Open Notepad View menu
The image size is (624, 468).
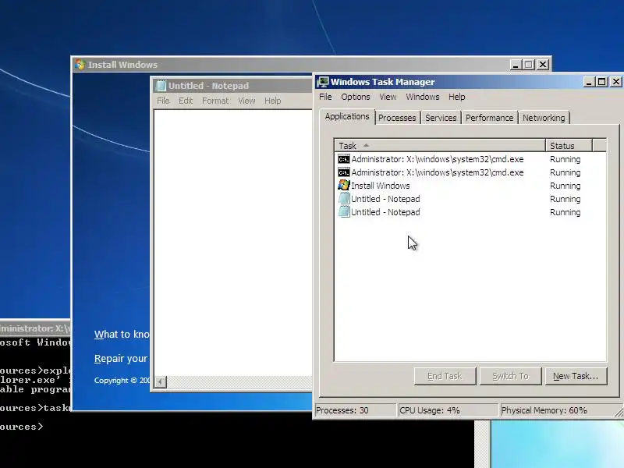point(246,101)
